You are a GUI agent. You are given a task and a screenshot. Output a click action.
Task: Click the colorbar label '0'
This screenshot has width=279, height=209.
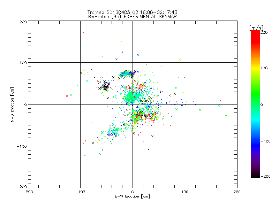[x=262, y=104]
